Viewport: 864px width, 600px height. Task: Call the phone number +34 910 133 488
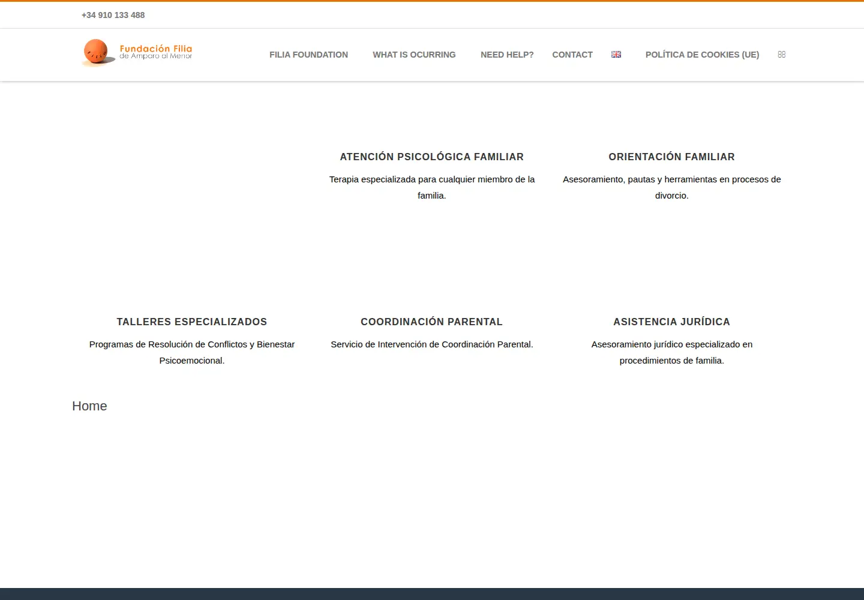[x=113, y=15]
